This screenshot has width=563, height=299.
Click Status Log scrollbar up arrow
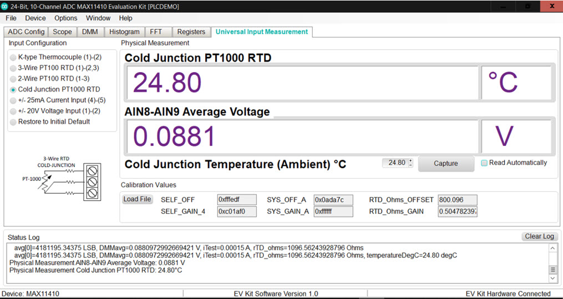(554, 248)
